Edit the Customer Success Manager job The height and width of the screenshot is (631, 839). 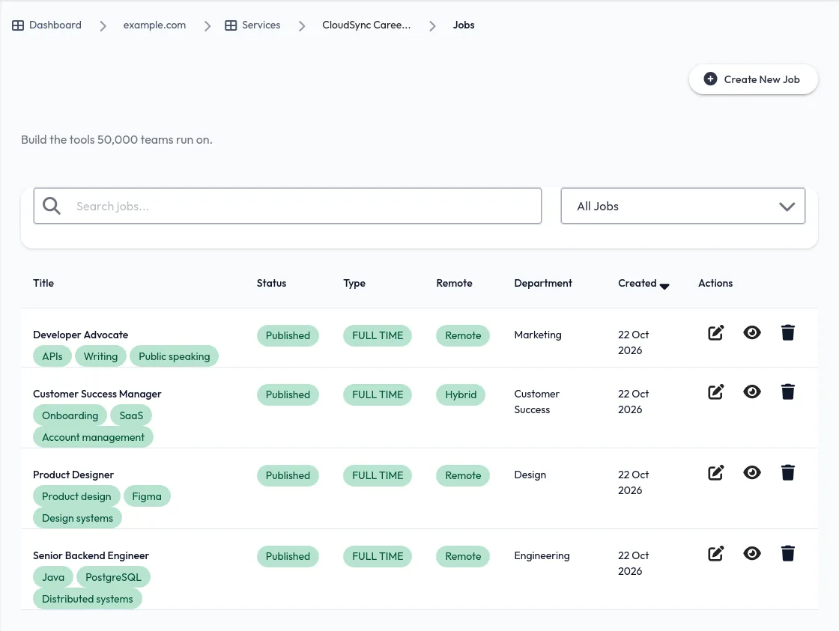(715, 392)
